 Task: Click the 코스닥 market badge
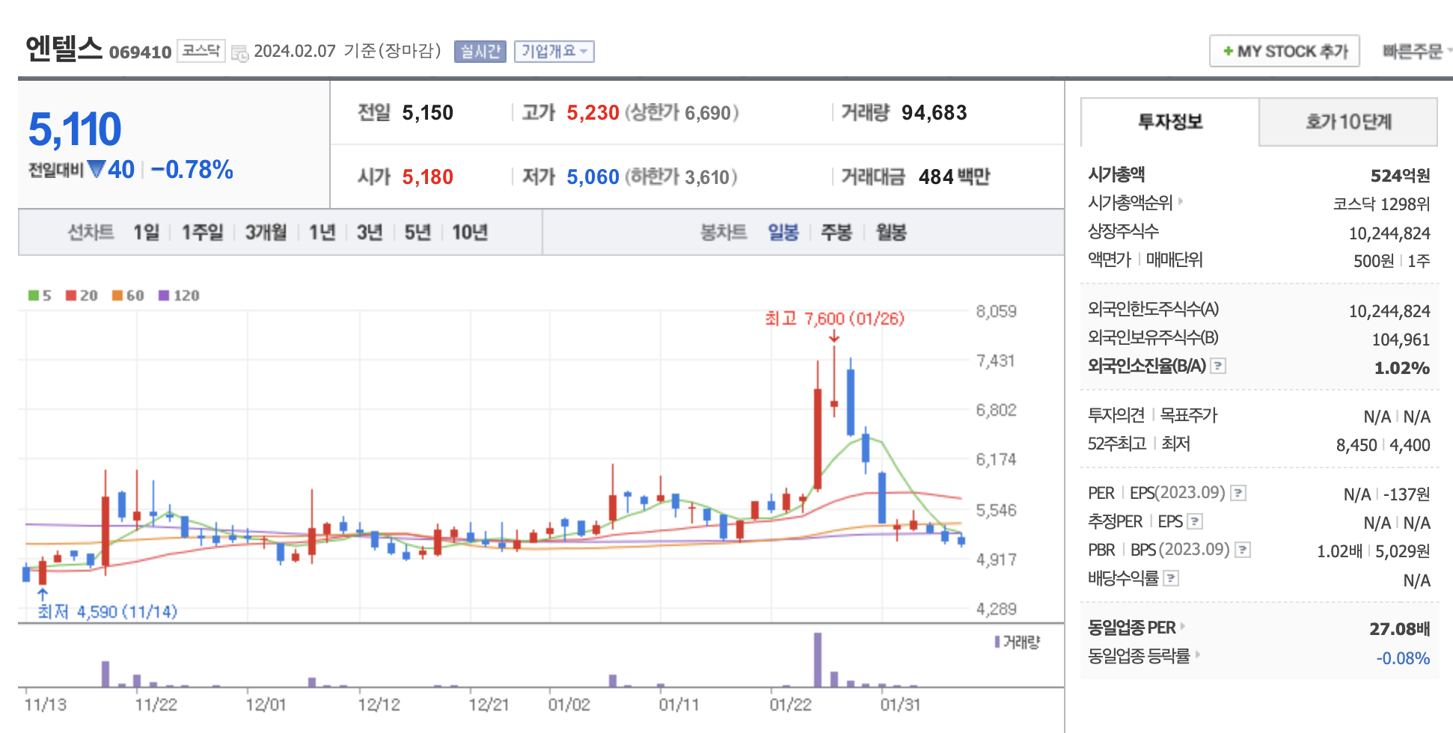tap(201, 51)
